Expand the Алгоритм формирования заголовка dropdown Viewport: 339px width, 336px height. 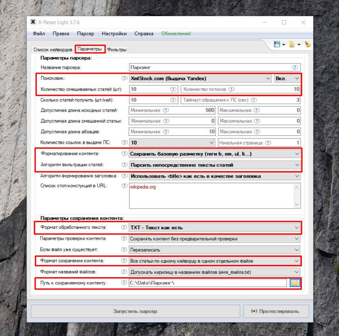pos(215,176)
